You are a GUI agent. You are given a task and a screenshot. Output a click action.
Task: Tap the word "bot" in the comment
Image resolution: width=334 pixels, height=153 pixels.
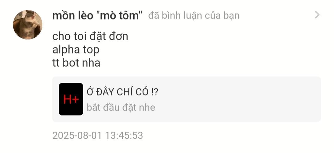(x=71, y=63)
